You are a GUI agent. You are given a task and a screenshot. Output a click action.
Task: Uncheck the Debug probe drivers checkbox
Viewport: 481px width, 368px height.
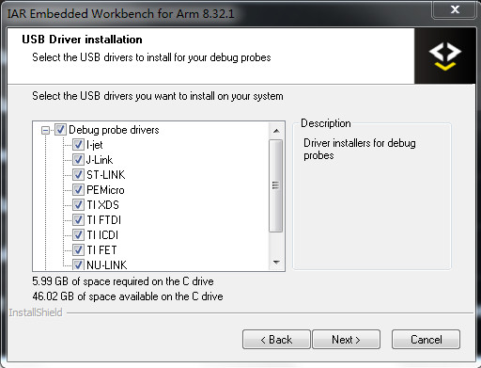[x=60, y=130]
